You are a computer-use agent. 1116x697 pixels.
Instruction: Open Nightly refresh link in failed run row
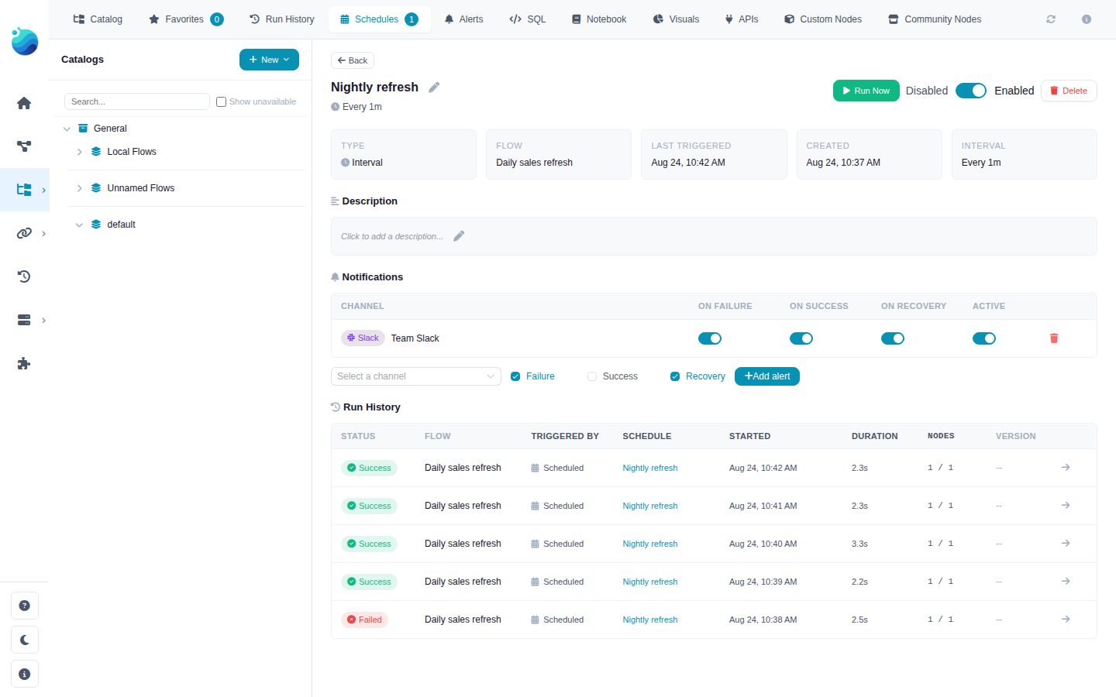tap(650, 620)
